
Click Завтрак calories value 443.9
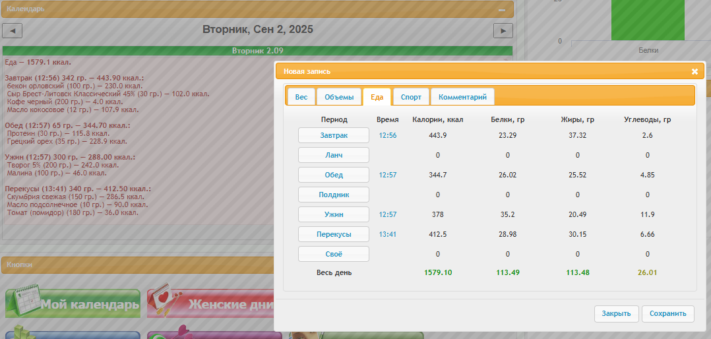coord(438,135)
